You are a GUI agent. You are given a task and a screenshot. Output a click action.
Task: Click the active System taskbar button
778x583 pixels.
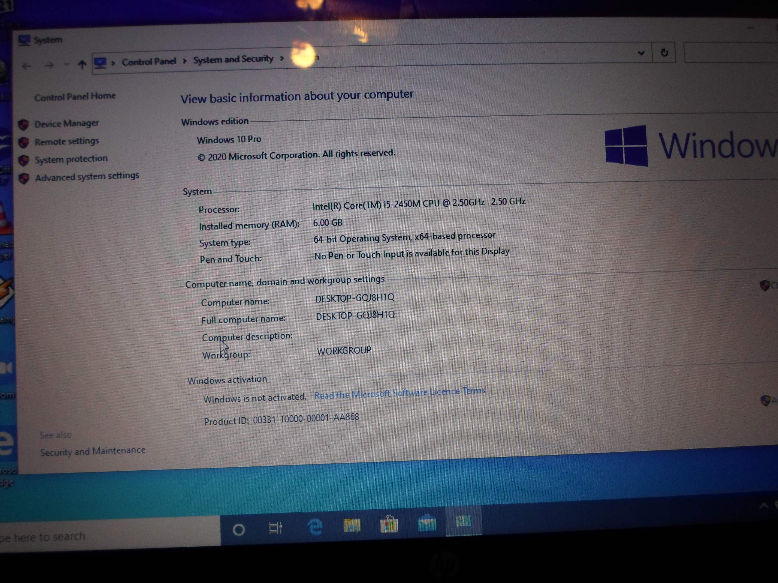[463, 521]
